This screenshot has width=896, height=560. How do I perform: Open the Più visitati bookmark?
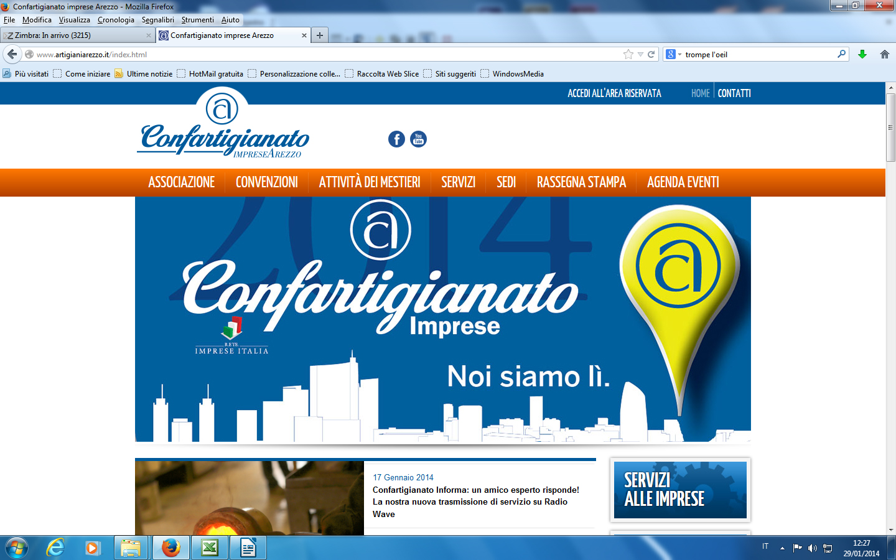tap(26, 73)
